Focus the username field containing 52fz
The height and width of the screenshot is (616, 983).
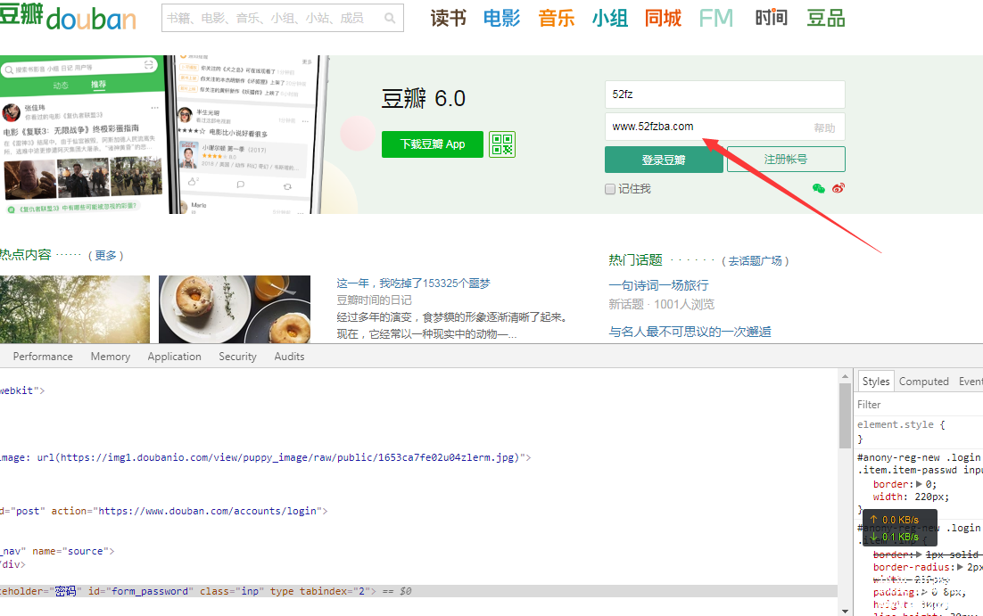tap(724, 94)
